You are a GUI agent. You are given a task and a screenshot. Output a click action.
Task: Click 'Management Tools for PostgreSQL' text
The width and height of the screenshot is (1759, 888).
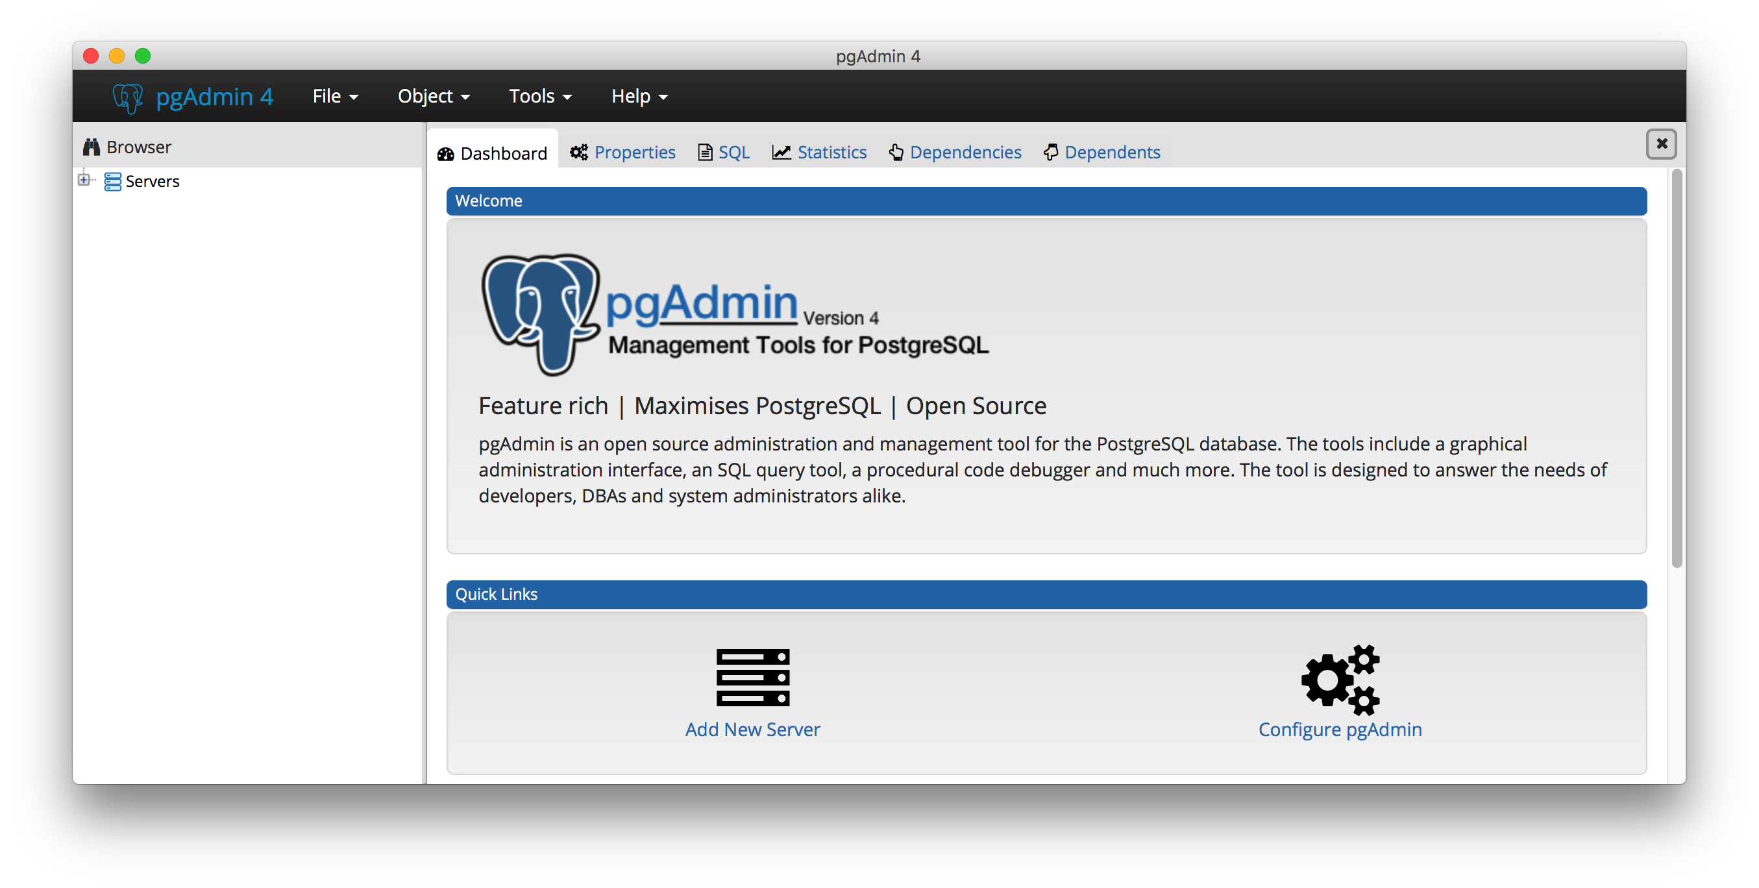pyautogui.click(x=798, y=345)
